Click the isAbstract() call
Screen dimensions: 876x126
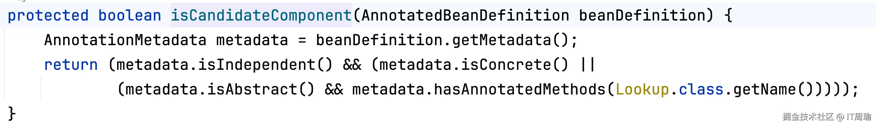261,90
